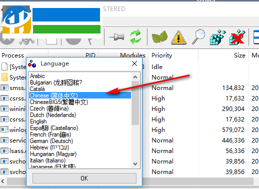Click the yellow System folder icon
Screen dimensions: 259x189
click(x=4, y=77)
